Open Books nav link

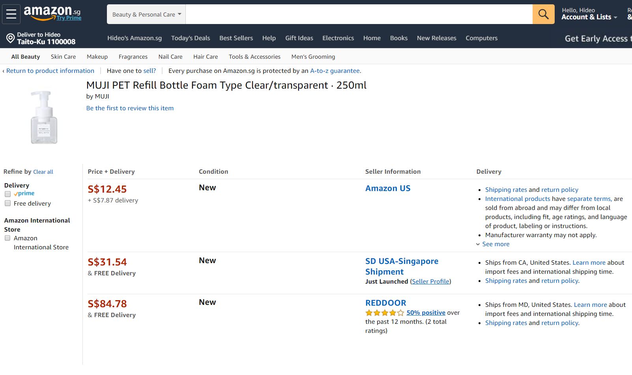tap(399, 38)
